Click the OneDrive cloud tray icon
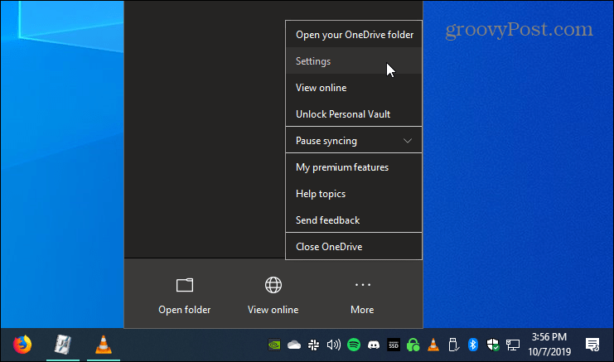Image resolution: width=614 pixels, height=362 pixels. (x=294, y=345)
